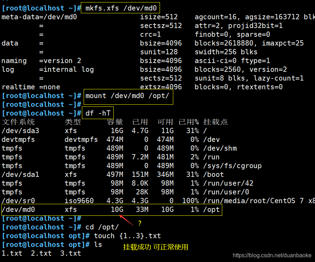Screen dimensions: 315x262
Task: Click the '3.txt' file name
Action: 70,253
